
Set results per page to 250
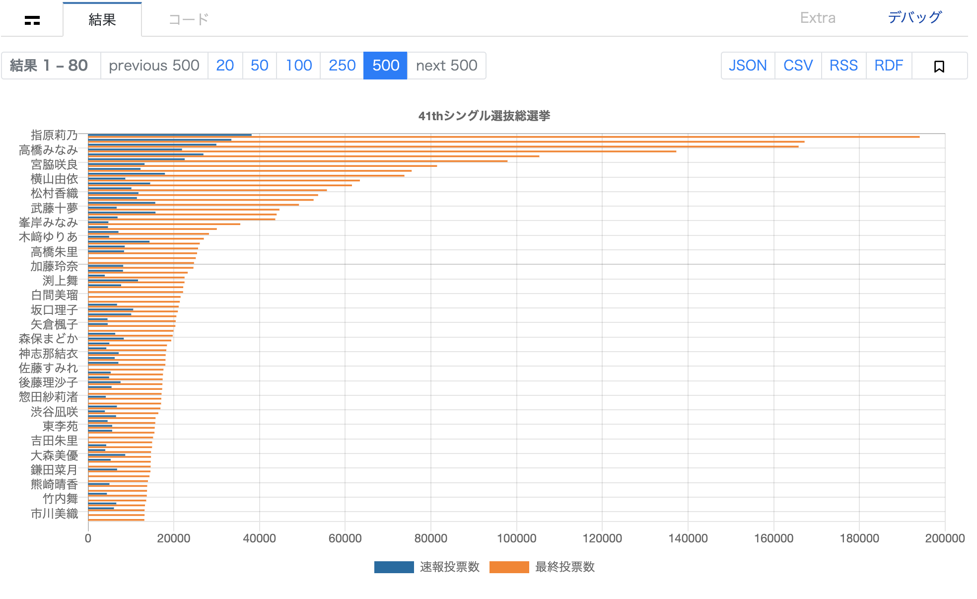click(342, 66)
